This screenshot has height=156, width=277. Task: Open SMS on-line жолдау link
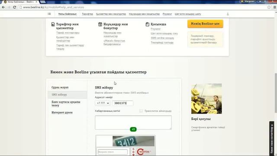(162, 38)
